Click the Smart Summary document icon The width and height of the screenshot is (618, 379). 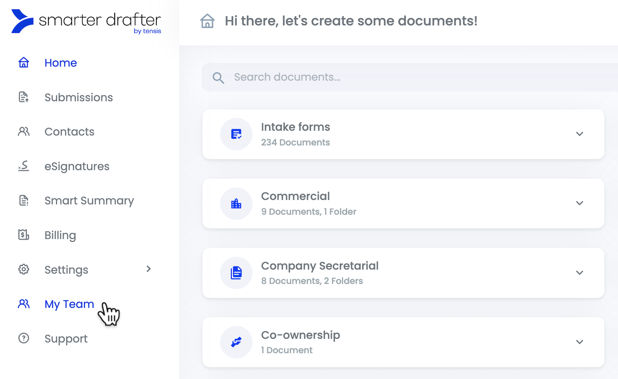(23, 200)
